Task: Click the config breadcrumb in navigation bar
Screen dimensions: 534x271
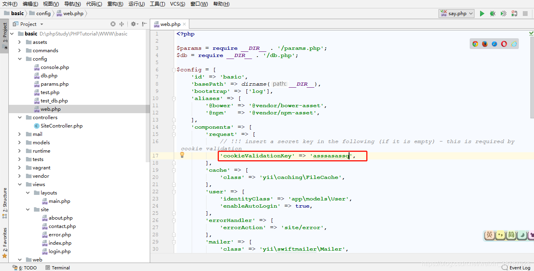Action: (x=40, y=13)
